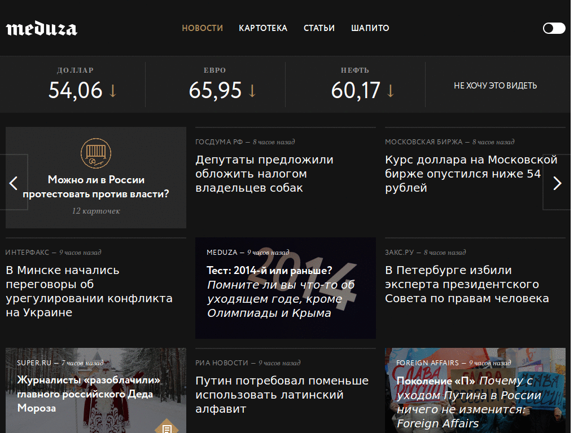Open the Новости section

click(x=203, y=28)
